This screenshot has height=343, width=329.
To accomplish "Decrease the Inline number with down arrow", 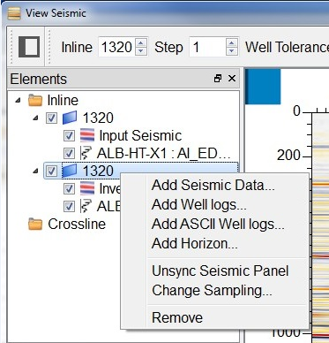I will point(141,51).
